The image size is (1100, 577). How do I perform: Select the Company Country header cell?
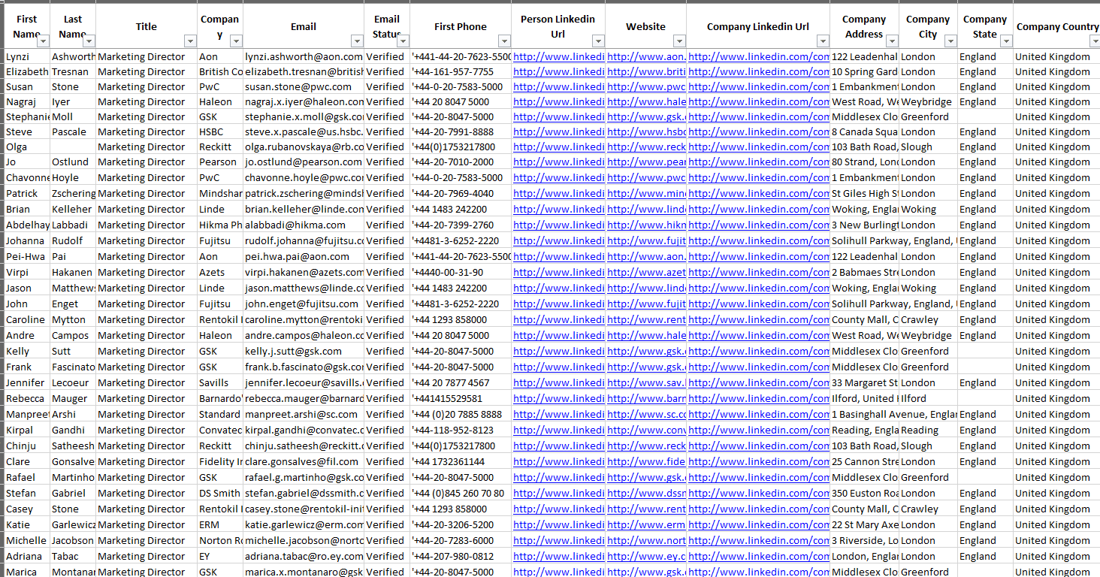[x=1056, y=27]
